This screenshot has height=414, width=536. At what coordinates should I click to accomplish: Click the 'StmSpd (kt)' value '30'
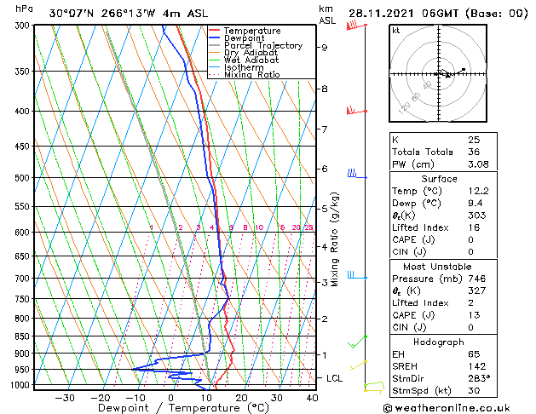(x=474, y=390)
